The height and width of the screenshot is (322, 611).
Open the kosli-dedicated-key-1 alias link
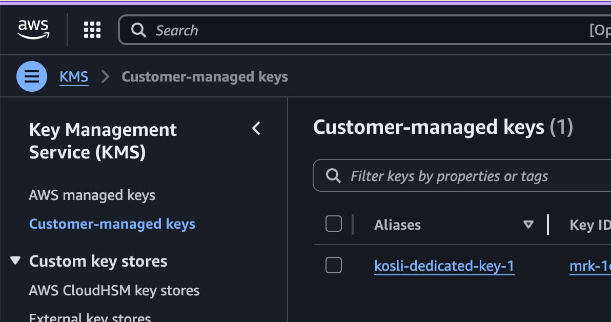[444, 266]
